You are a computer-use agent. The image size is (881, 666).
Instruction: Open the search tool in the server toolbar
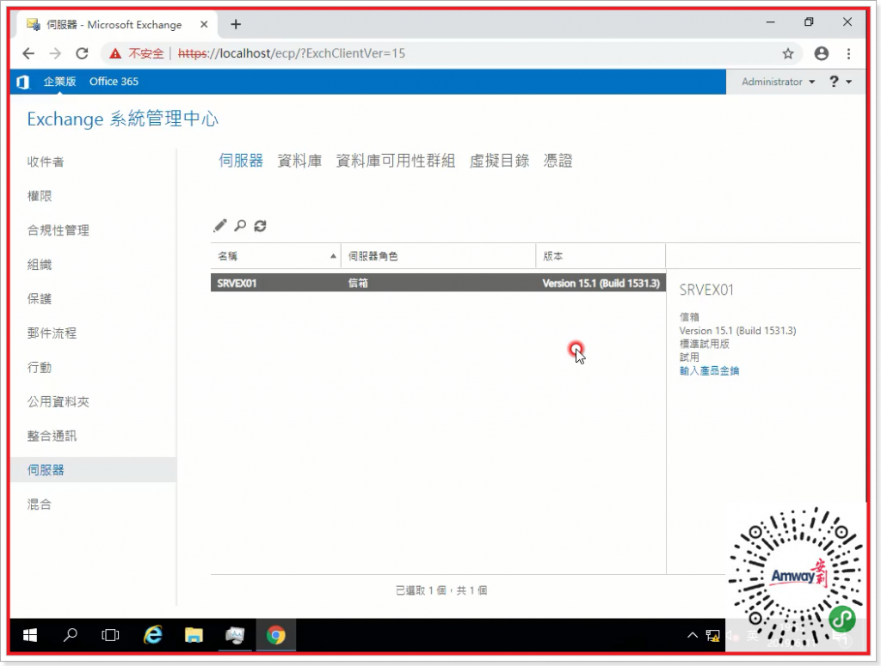[x=240, y=225]
